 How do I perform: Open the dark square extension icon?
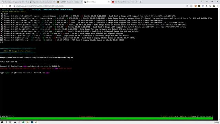pyautogui.click(x=199, y=6)
